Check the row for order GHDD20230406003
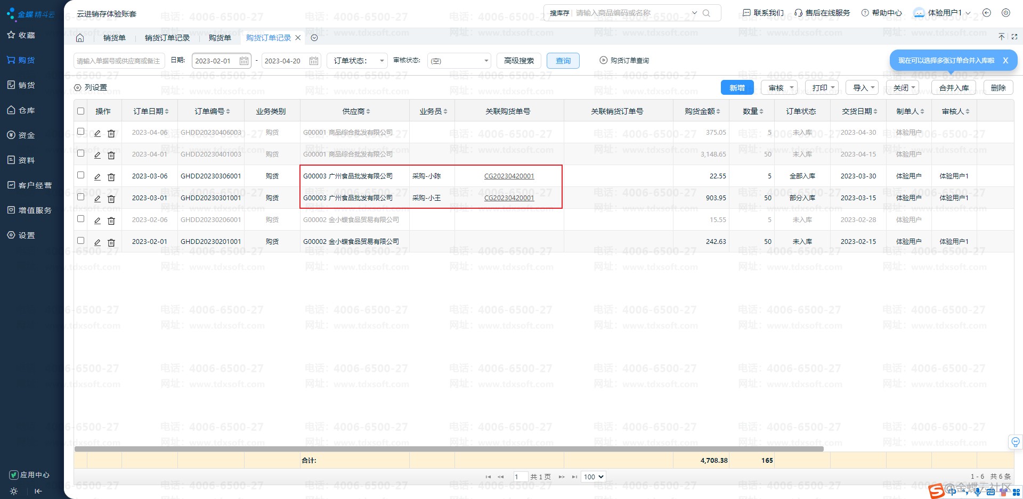The width and height of the screenshot is (1023, 499). [81, 132]
